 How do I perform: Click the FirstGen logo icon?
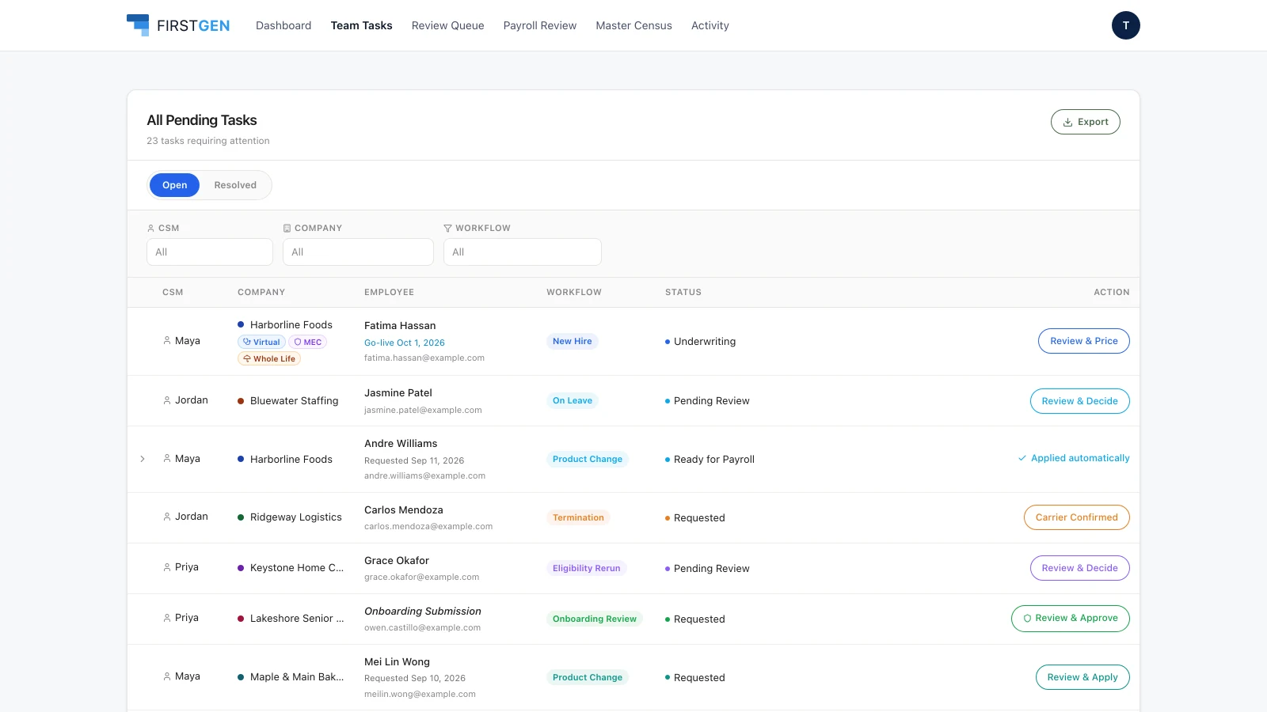click(138, 25)
